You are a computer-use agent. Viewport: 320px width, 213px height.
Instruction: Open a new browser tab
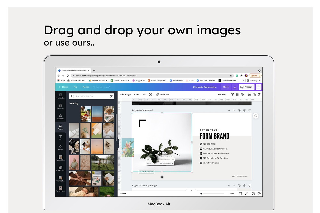tap(94, 71)
